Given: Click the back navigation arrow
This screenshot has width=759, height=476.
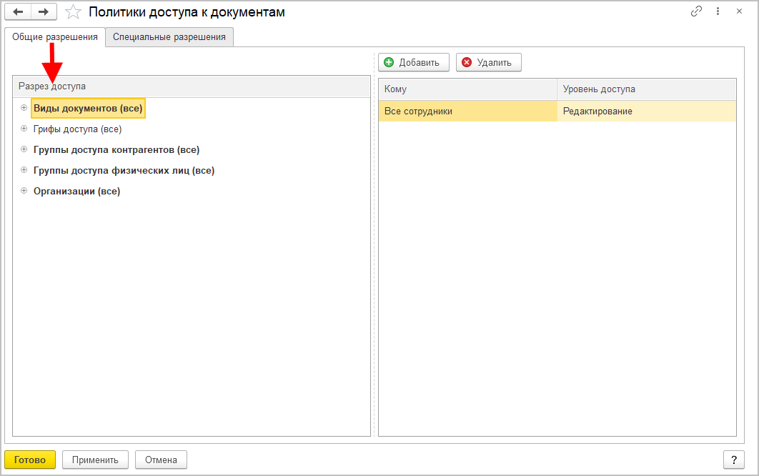Looking at the screenshot, I should (x=18, y=11).
